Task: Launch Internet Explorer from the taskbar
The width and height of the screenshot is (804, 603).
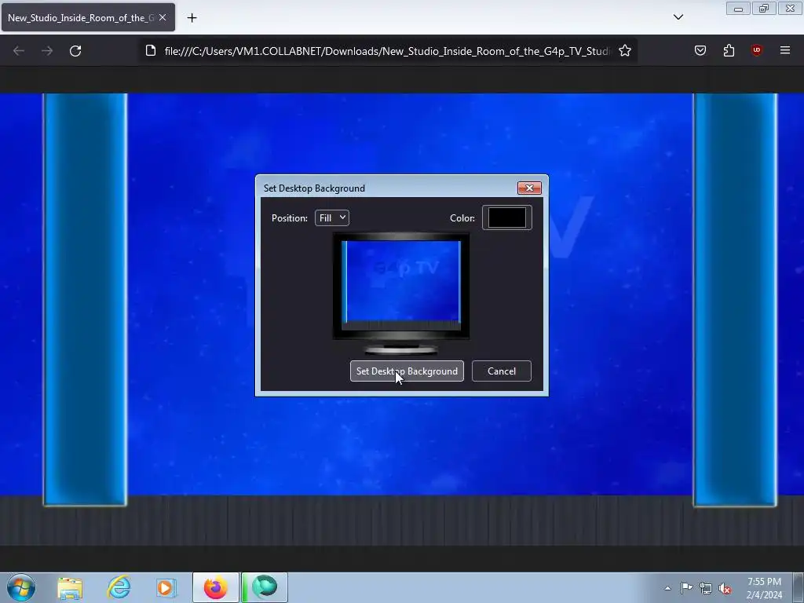Action: coord(119,587)
